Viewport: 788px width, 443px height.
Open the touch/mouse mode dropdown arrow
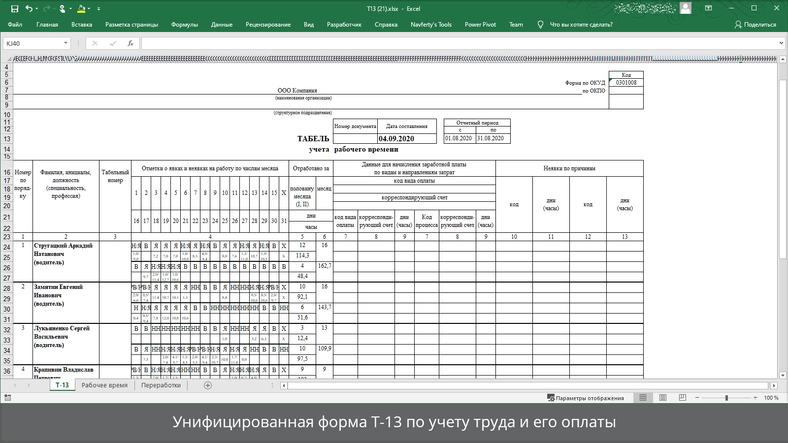tap(70, 9)
